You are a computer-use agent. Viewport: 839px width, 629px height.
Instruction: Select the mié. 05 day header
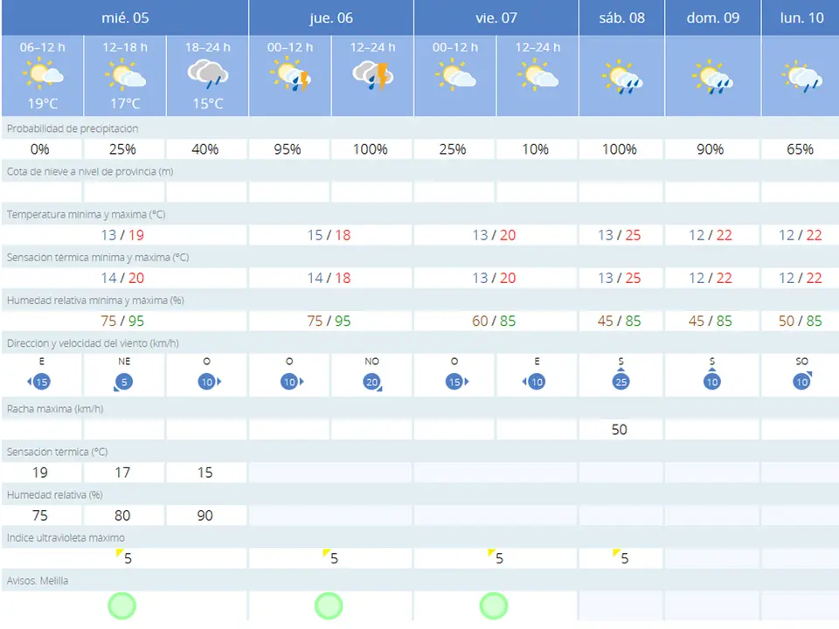[125, 17]
